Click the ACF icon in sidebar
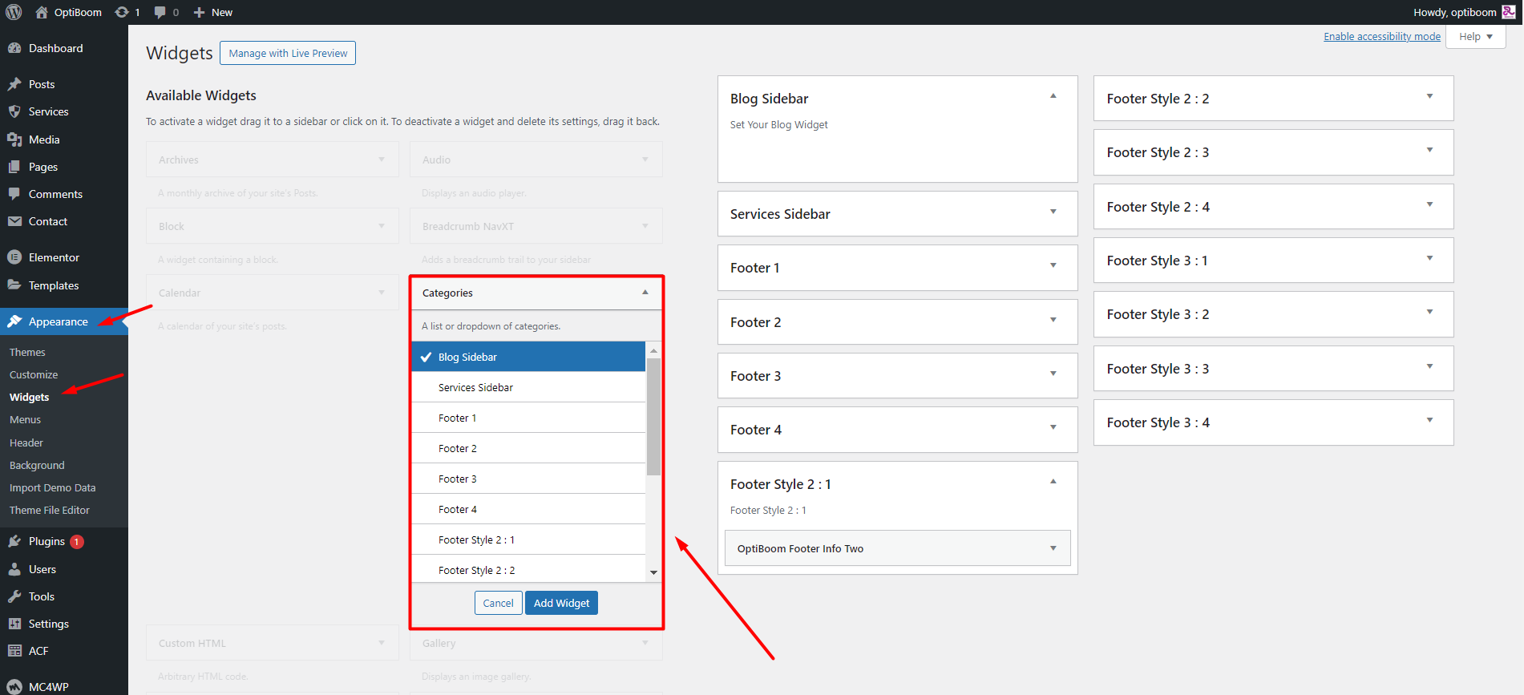The width and height of the screenshot is (1524, 695). pos(14,651)
